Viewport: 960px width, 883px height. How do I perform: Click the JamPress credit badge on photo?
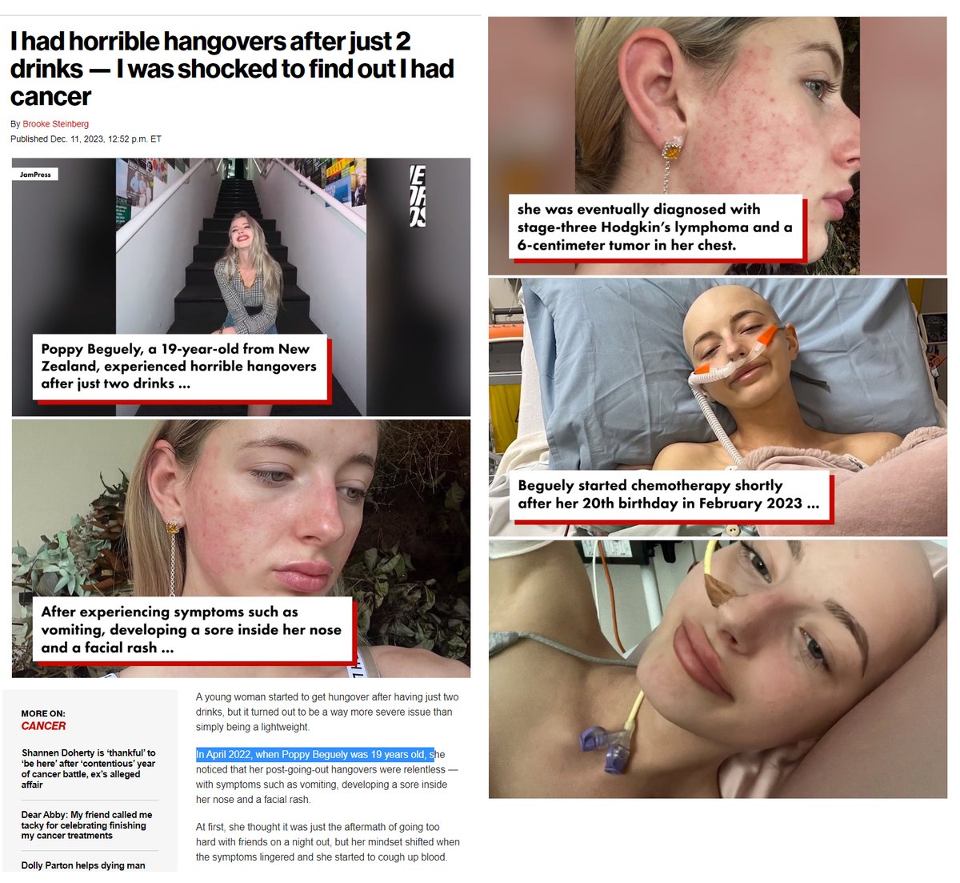[35, 174]
